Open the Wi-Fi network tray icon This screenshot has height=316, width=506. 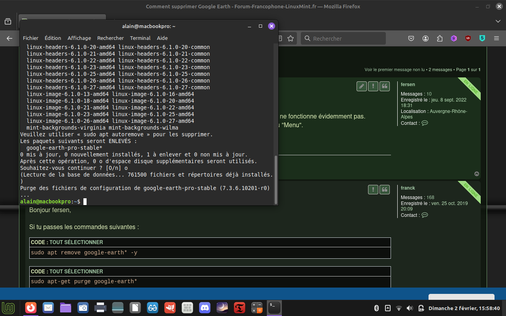399,308
